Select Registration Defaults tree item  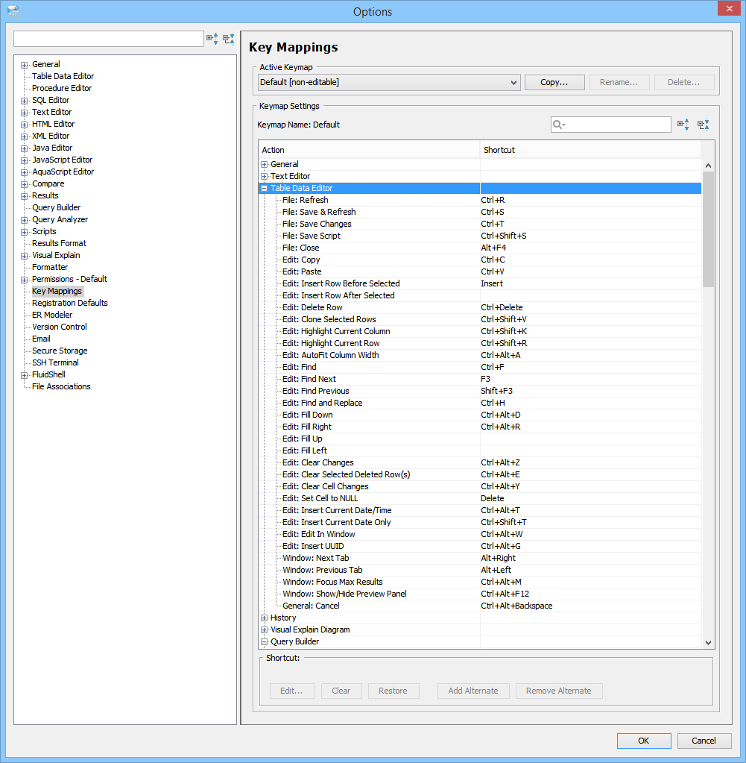70,303
